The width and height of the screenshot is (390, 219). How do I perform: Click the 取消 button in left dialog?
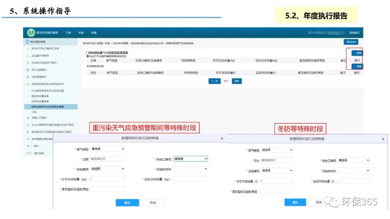(x=153, y=203)
